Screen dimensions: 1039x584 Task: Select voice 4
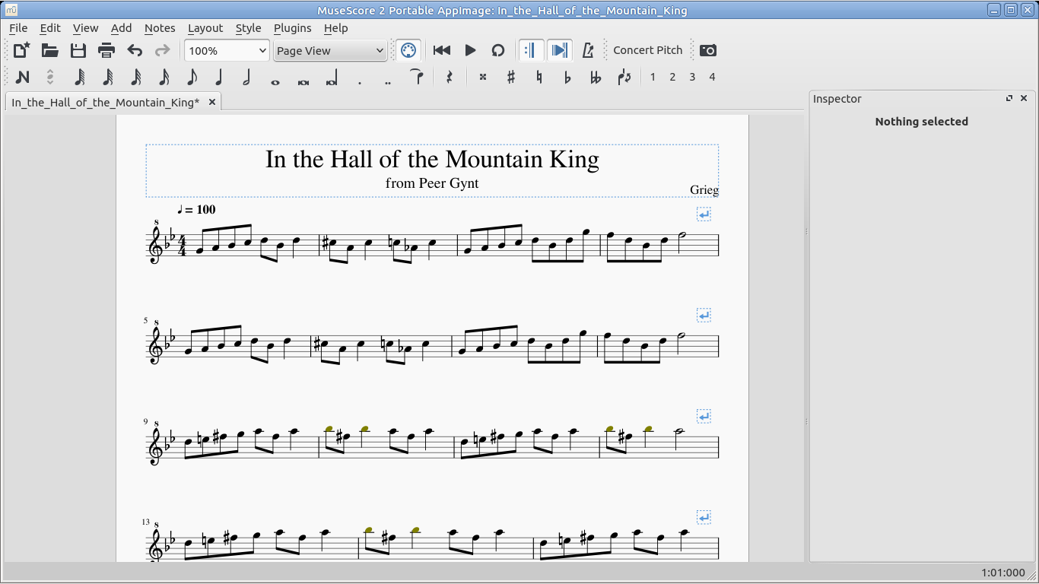coord(712,77)
